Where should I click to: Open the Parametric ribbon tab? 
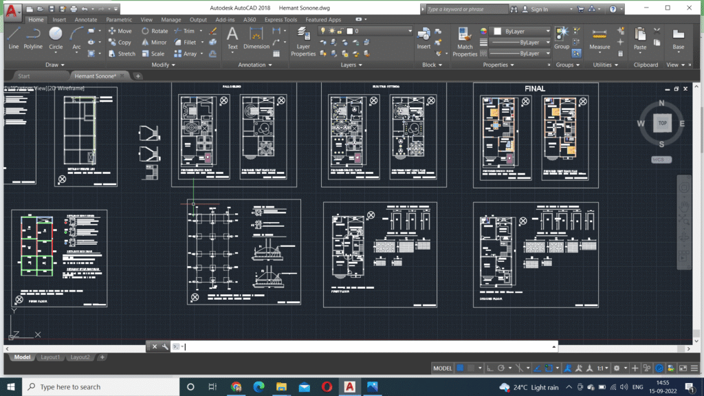(x=119, y=20)
